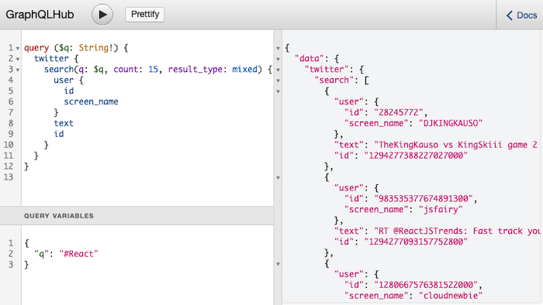Click the "1294277093157752800" tweet id
The height and width of the screenshot is (305, 543).
(416, 242)
